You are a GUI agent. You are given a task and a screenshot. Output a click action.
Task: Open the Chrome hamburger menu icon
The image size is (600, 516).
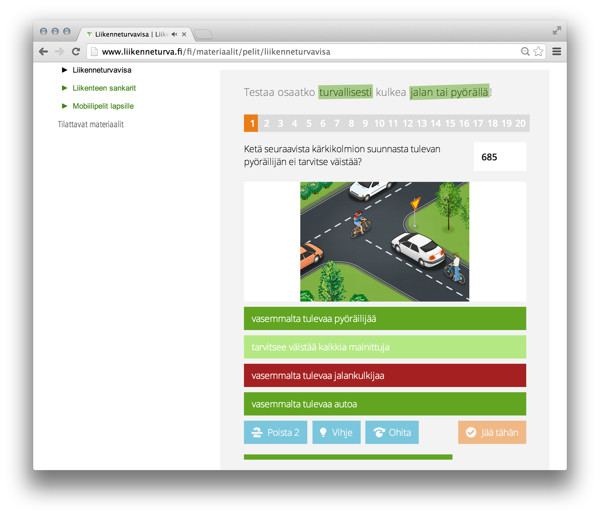[x=556, y=52]
